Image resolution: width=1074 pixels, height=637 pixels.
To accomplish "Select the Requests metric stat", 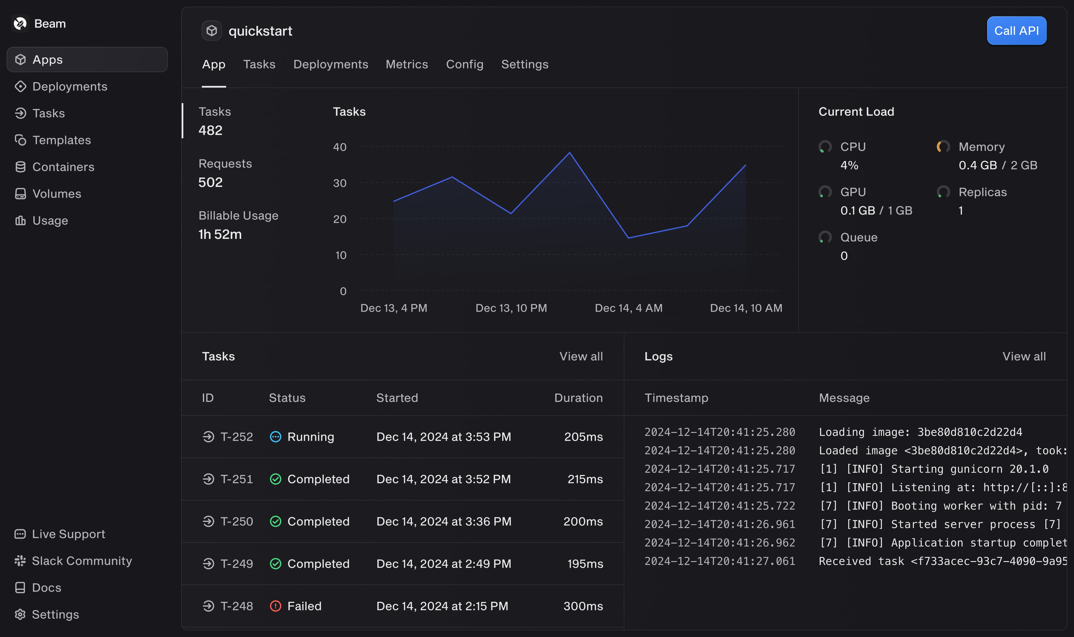I will pyautogui.click(x=225, y=173).
